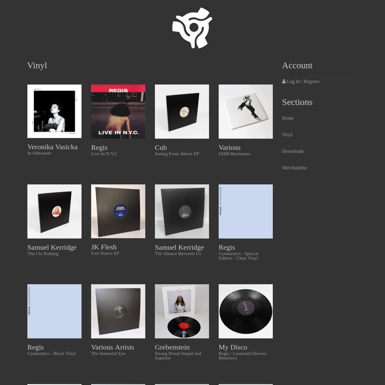The image size is (385, 385).
Task: Open the Vinyl section in sidebar
Action: pos(287,135)
